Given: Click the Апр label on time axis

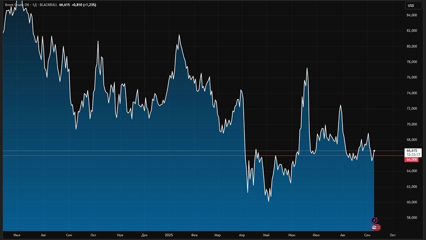Looking at the screenshot, I should coord(242,235).
